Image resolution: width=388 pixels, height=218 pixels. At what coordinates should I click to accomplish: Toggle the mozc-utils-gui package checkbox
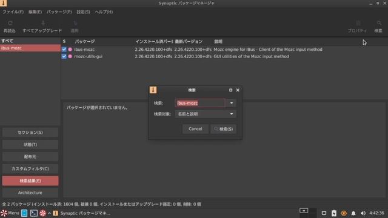pyautogui.click(x=64, y=56)
